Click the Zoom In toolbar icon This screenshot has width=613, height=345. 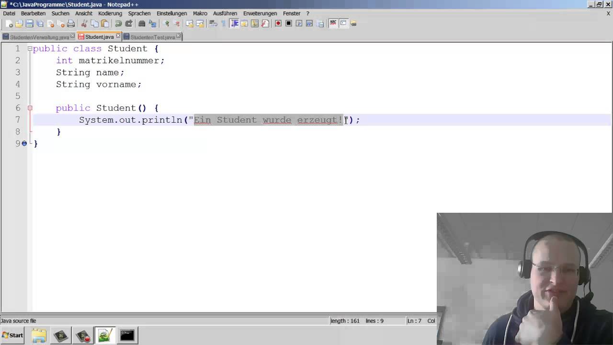click(x=167, y=23)
